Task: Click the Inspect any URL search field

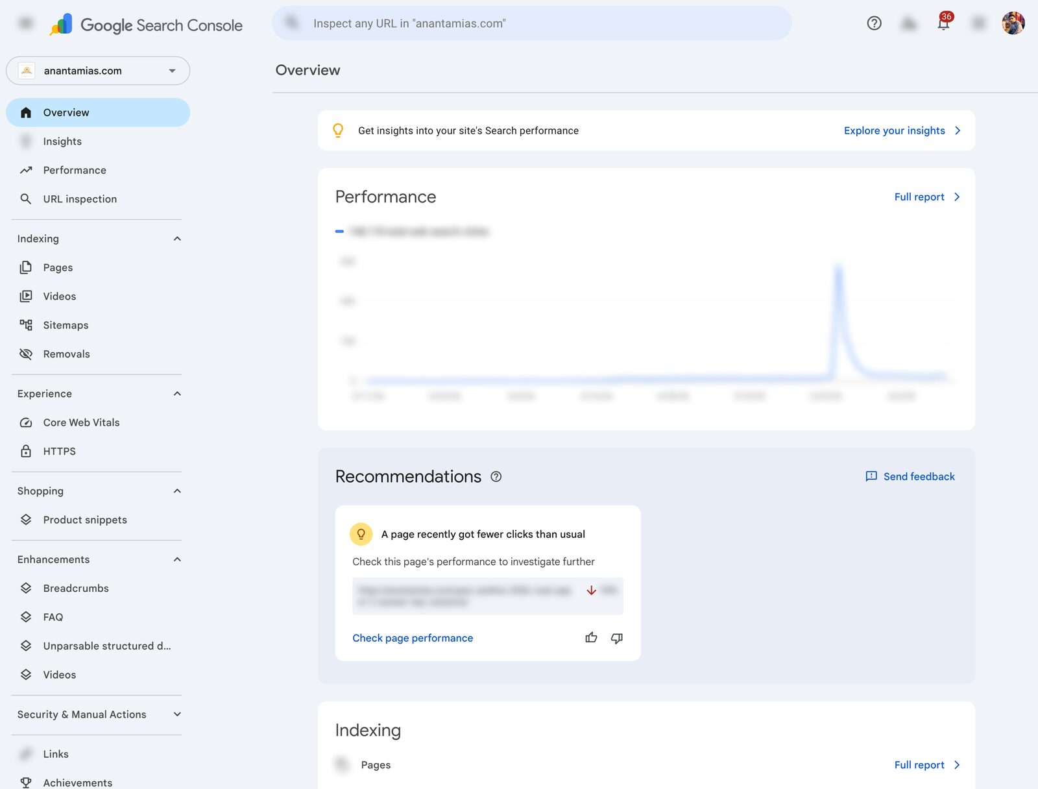Action: pos(532,23)
